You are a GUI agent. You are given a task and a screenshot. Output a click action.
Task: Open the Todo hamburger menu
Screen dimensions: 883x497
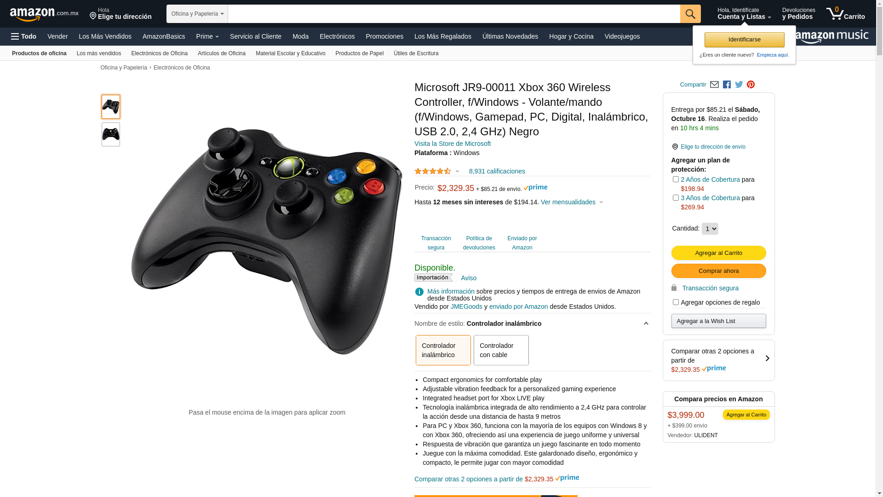point(23,36)
